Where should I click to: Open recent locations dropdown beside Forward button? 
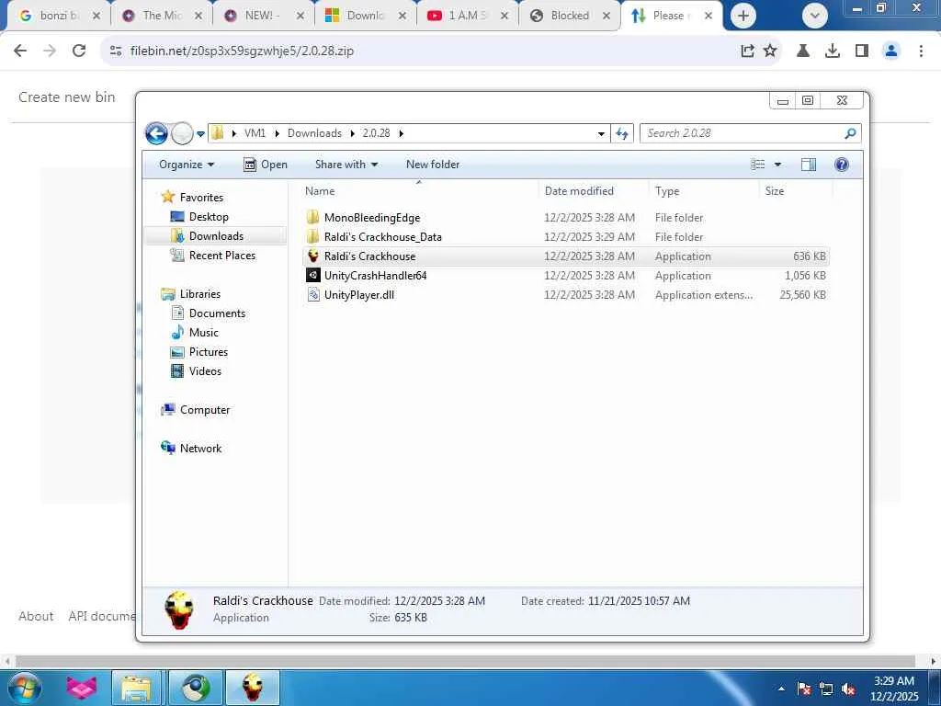point(200,134)
